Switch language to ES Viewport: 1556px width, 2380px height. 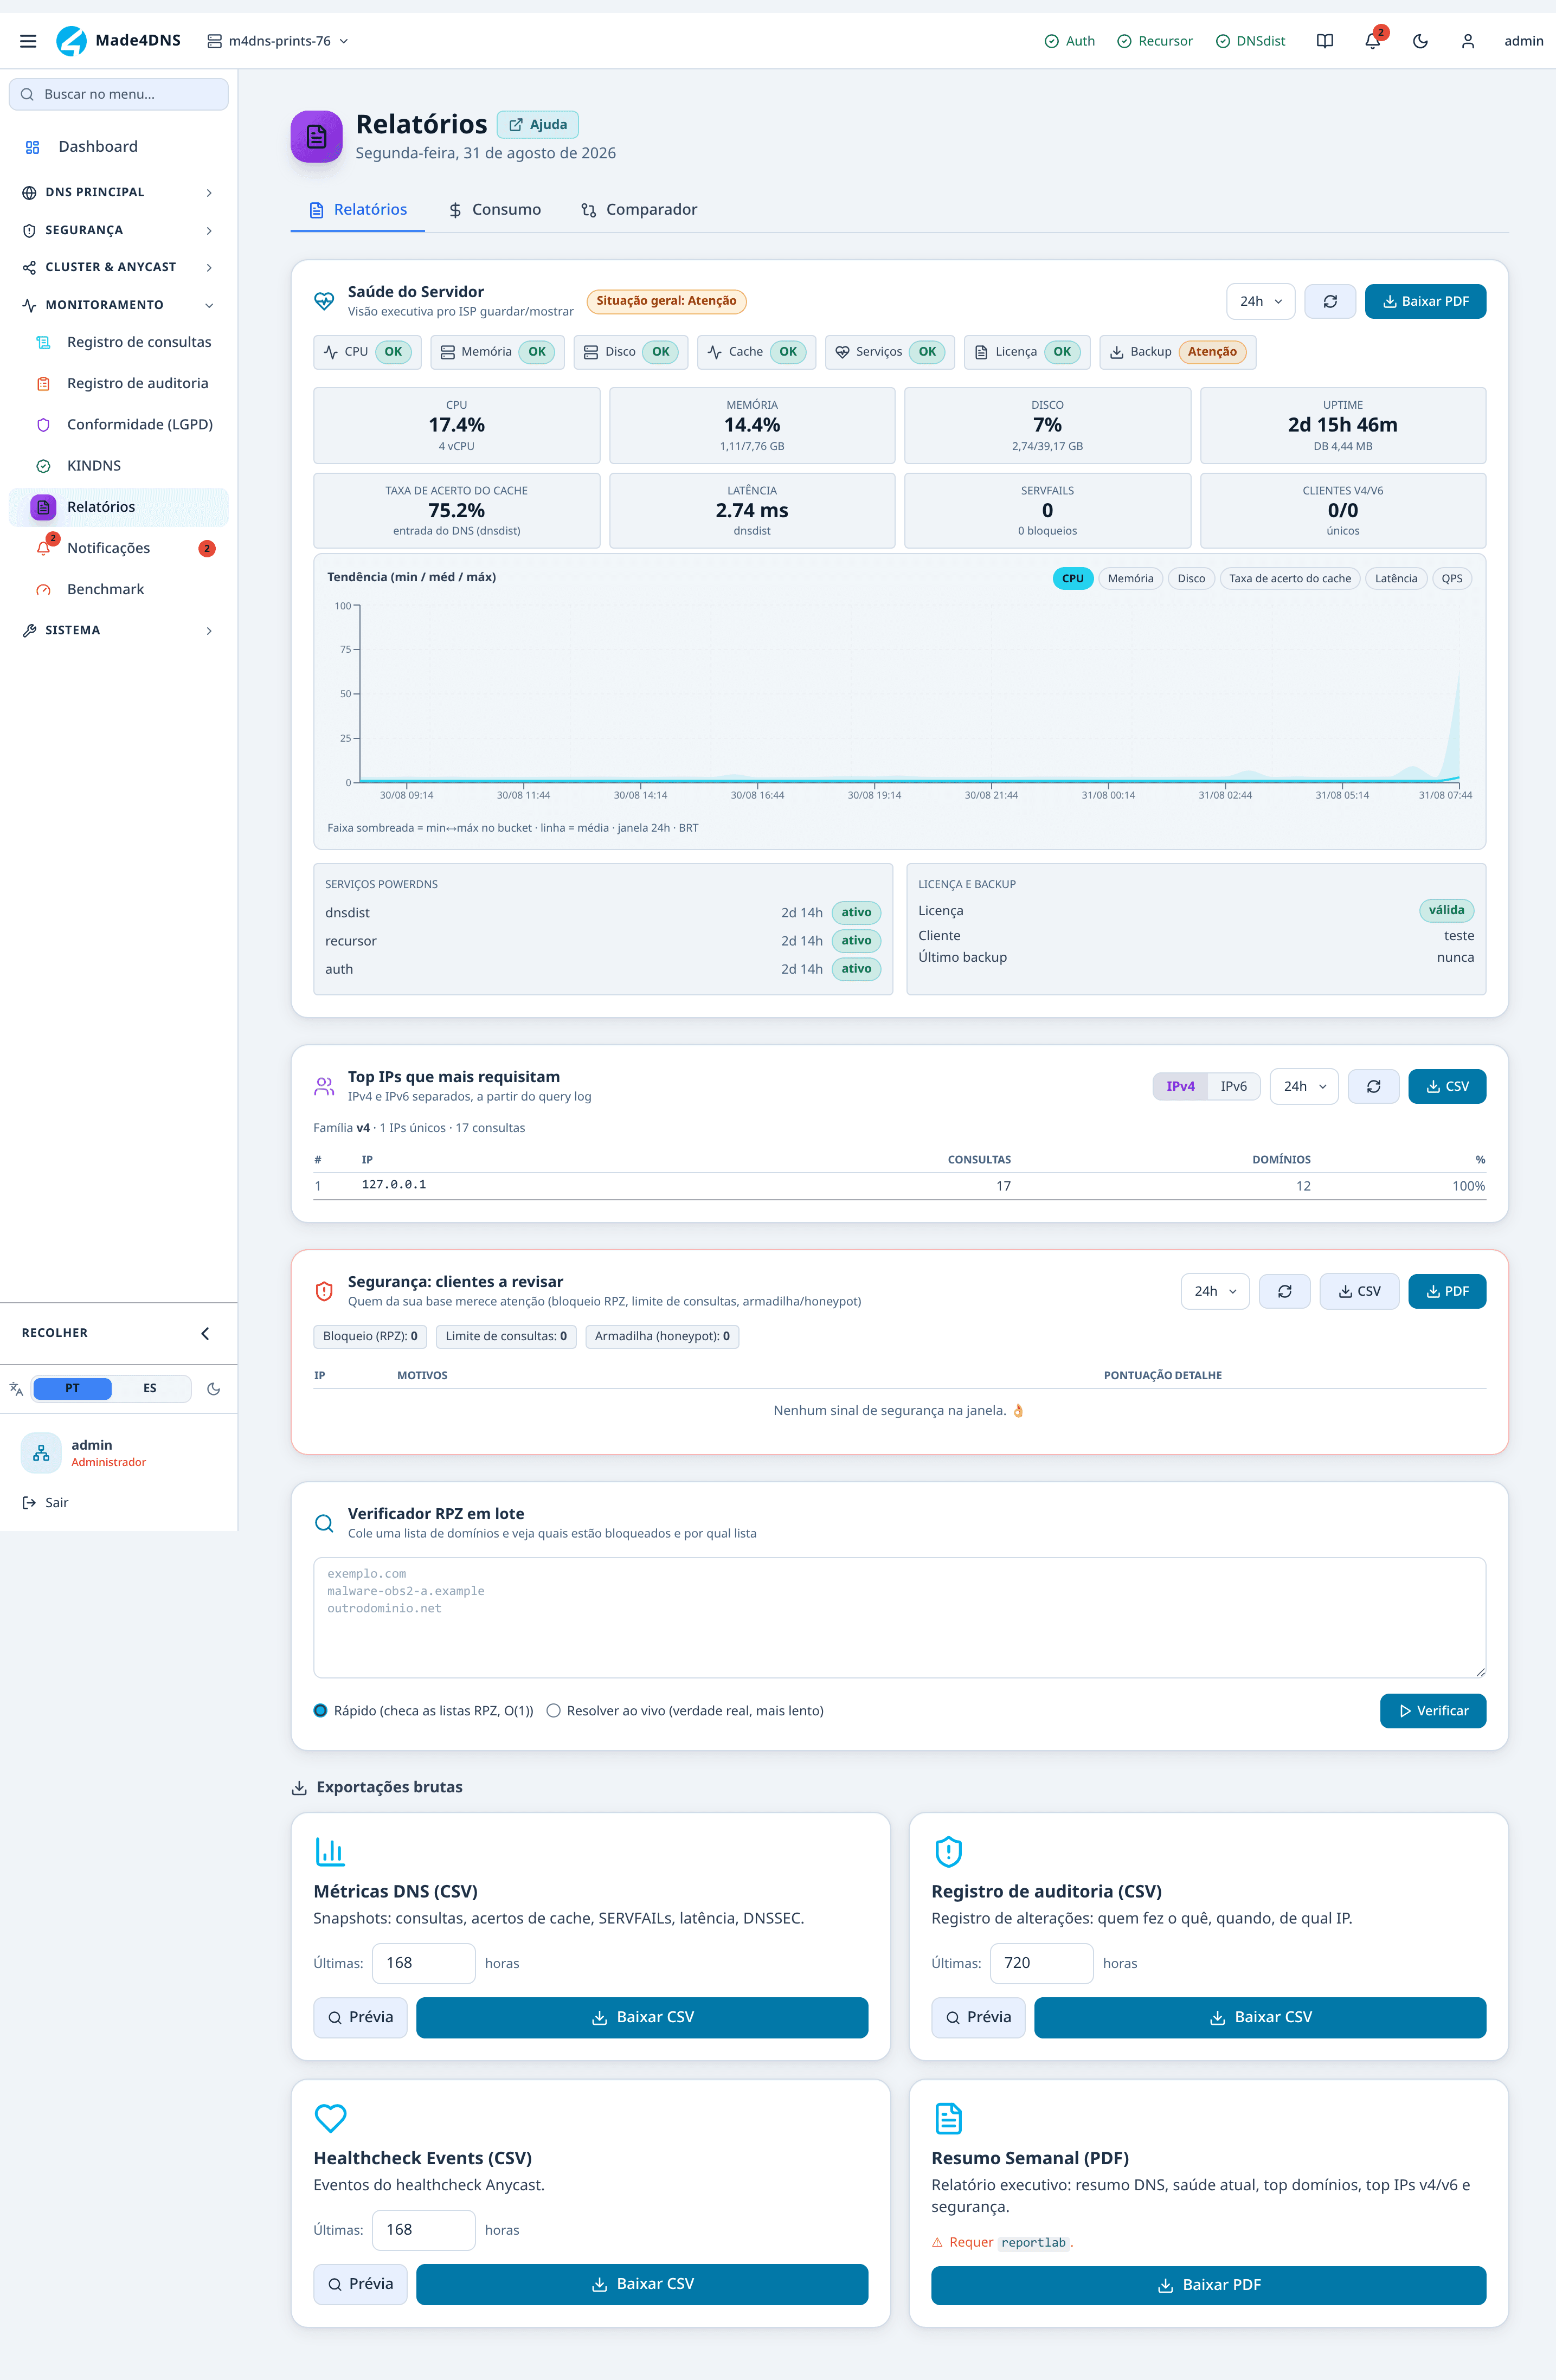coord(150,1388)
